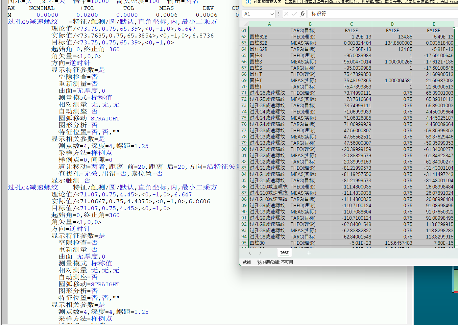Click +TOL value 0.0200 in listing
The image size is (458, 325).
click(x=87, y=15)
